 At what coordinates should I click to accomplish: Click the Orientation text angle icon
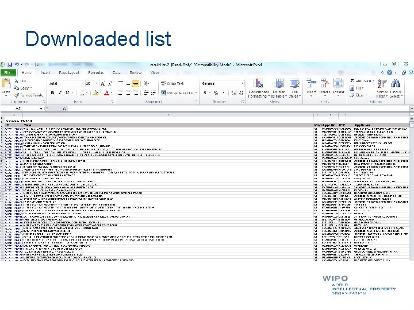pyautogui.click(x=146, y=84)
